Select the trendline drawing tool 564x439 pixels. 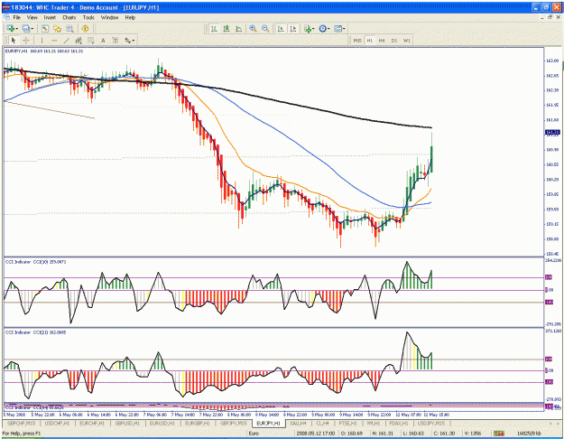tap(67, 41)
